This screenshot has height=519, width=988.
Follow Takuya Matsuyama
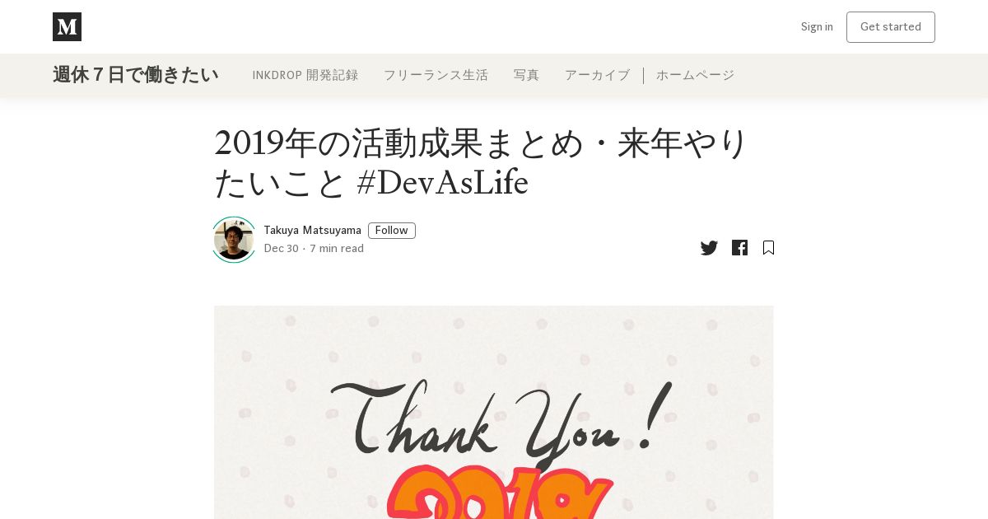[x=392, y=231]
